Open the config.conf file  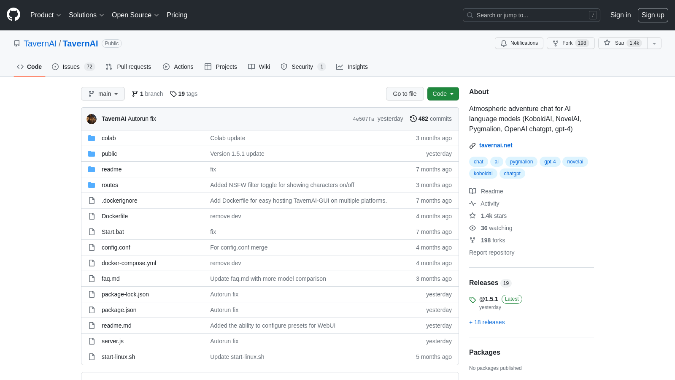[x=116, y=247]
